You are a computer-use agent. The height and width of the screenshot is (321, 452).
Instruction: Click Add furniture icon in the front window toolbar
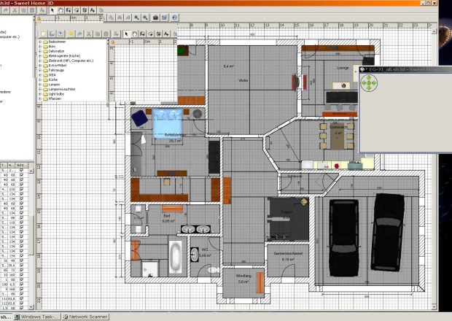pos(116,34)
